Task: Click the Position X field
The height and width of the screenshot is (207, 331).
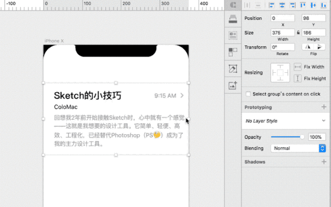Action: (282, 18)
